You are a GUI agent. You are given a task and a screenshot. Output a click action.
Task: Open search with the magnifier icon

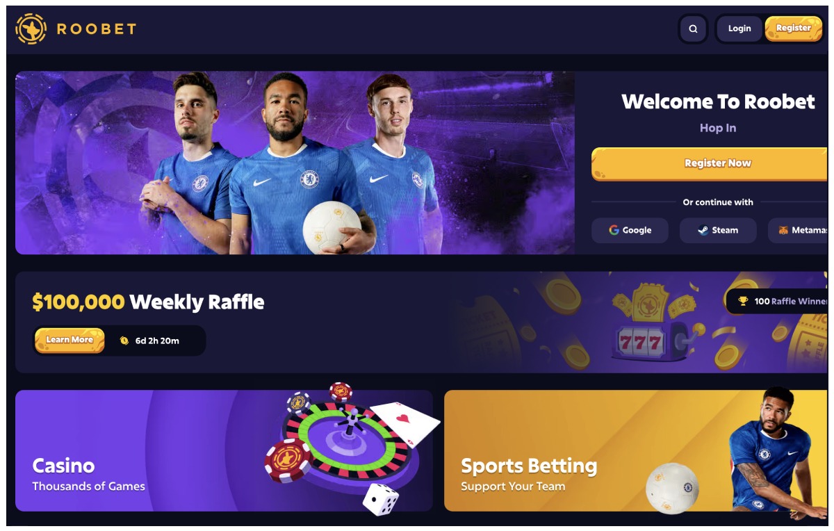pos(693,29)
